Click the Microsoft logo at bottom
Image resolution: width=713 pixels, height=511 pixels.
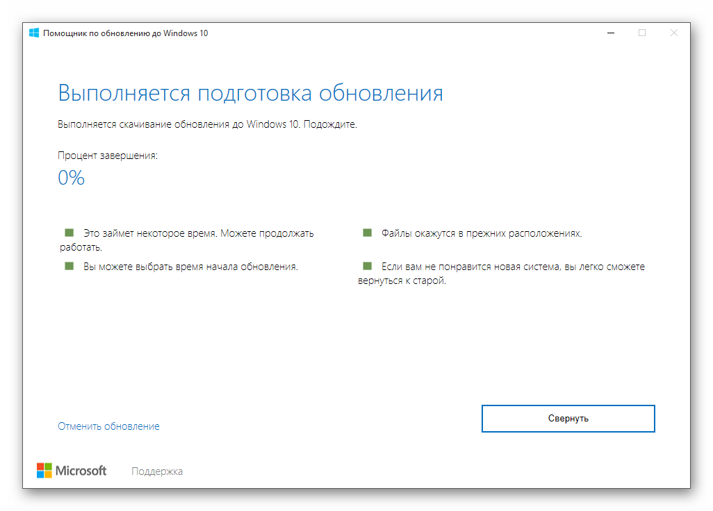tap(72, 471)
